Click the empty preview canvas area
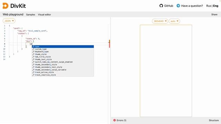The width and height of the screenshot is (221, 124). (166, 71)
